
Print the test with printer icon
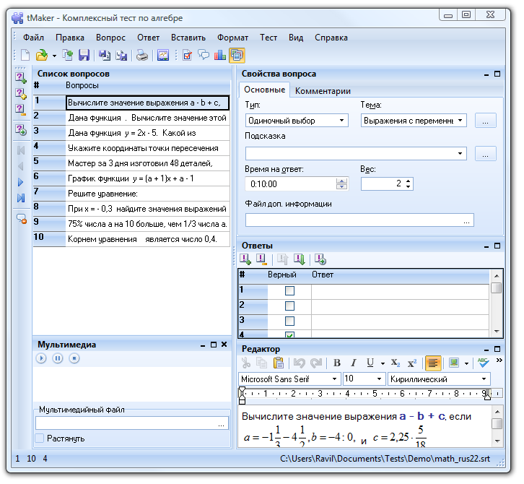pos(141,55)
